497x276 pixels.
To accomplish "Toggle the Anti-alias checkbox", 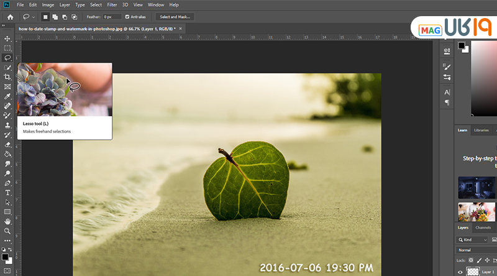I will pos(127,17).
